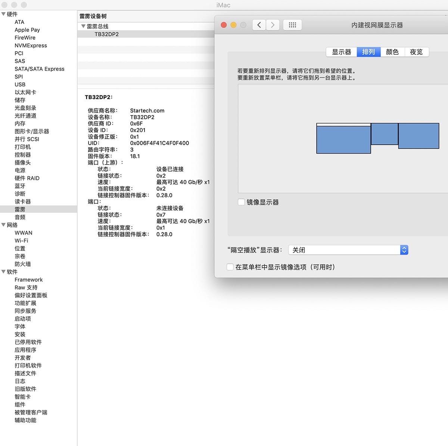Viewport: 448px width, 446px height.
Task: Select 日志 in the sidebar
Action: [x=20, y=381]
